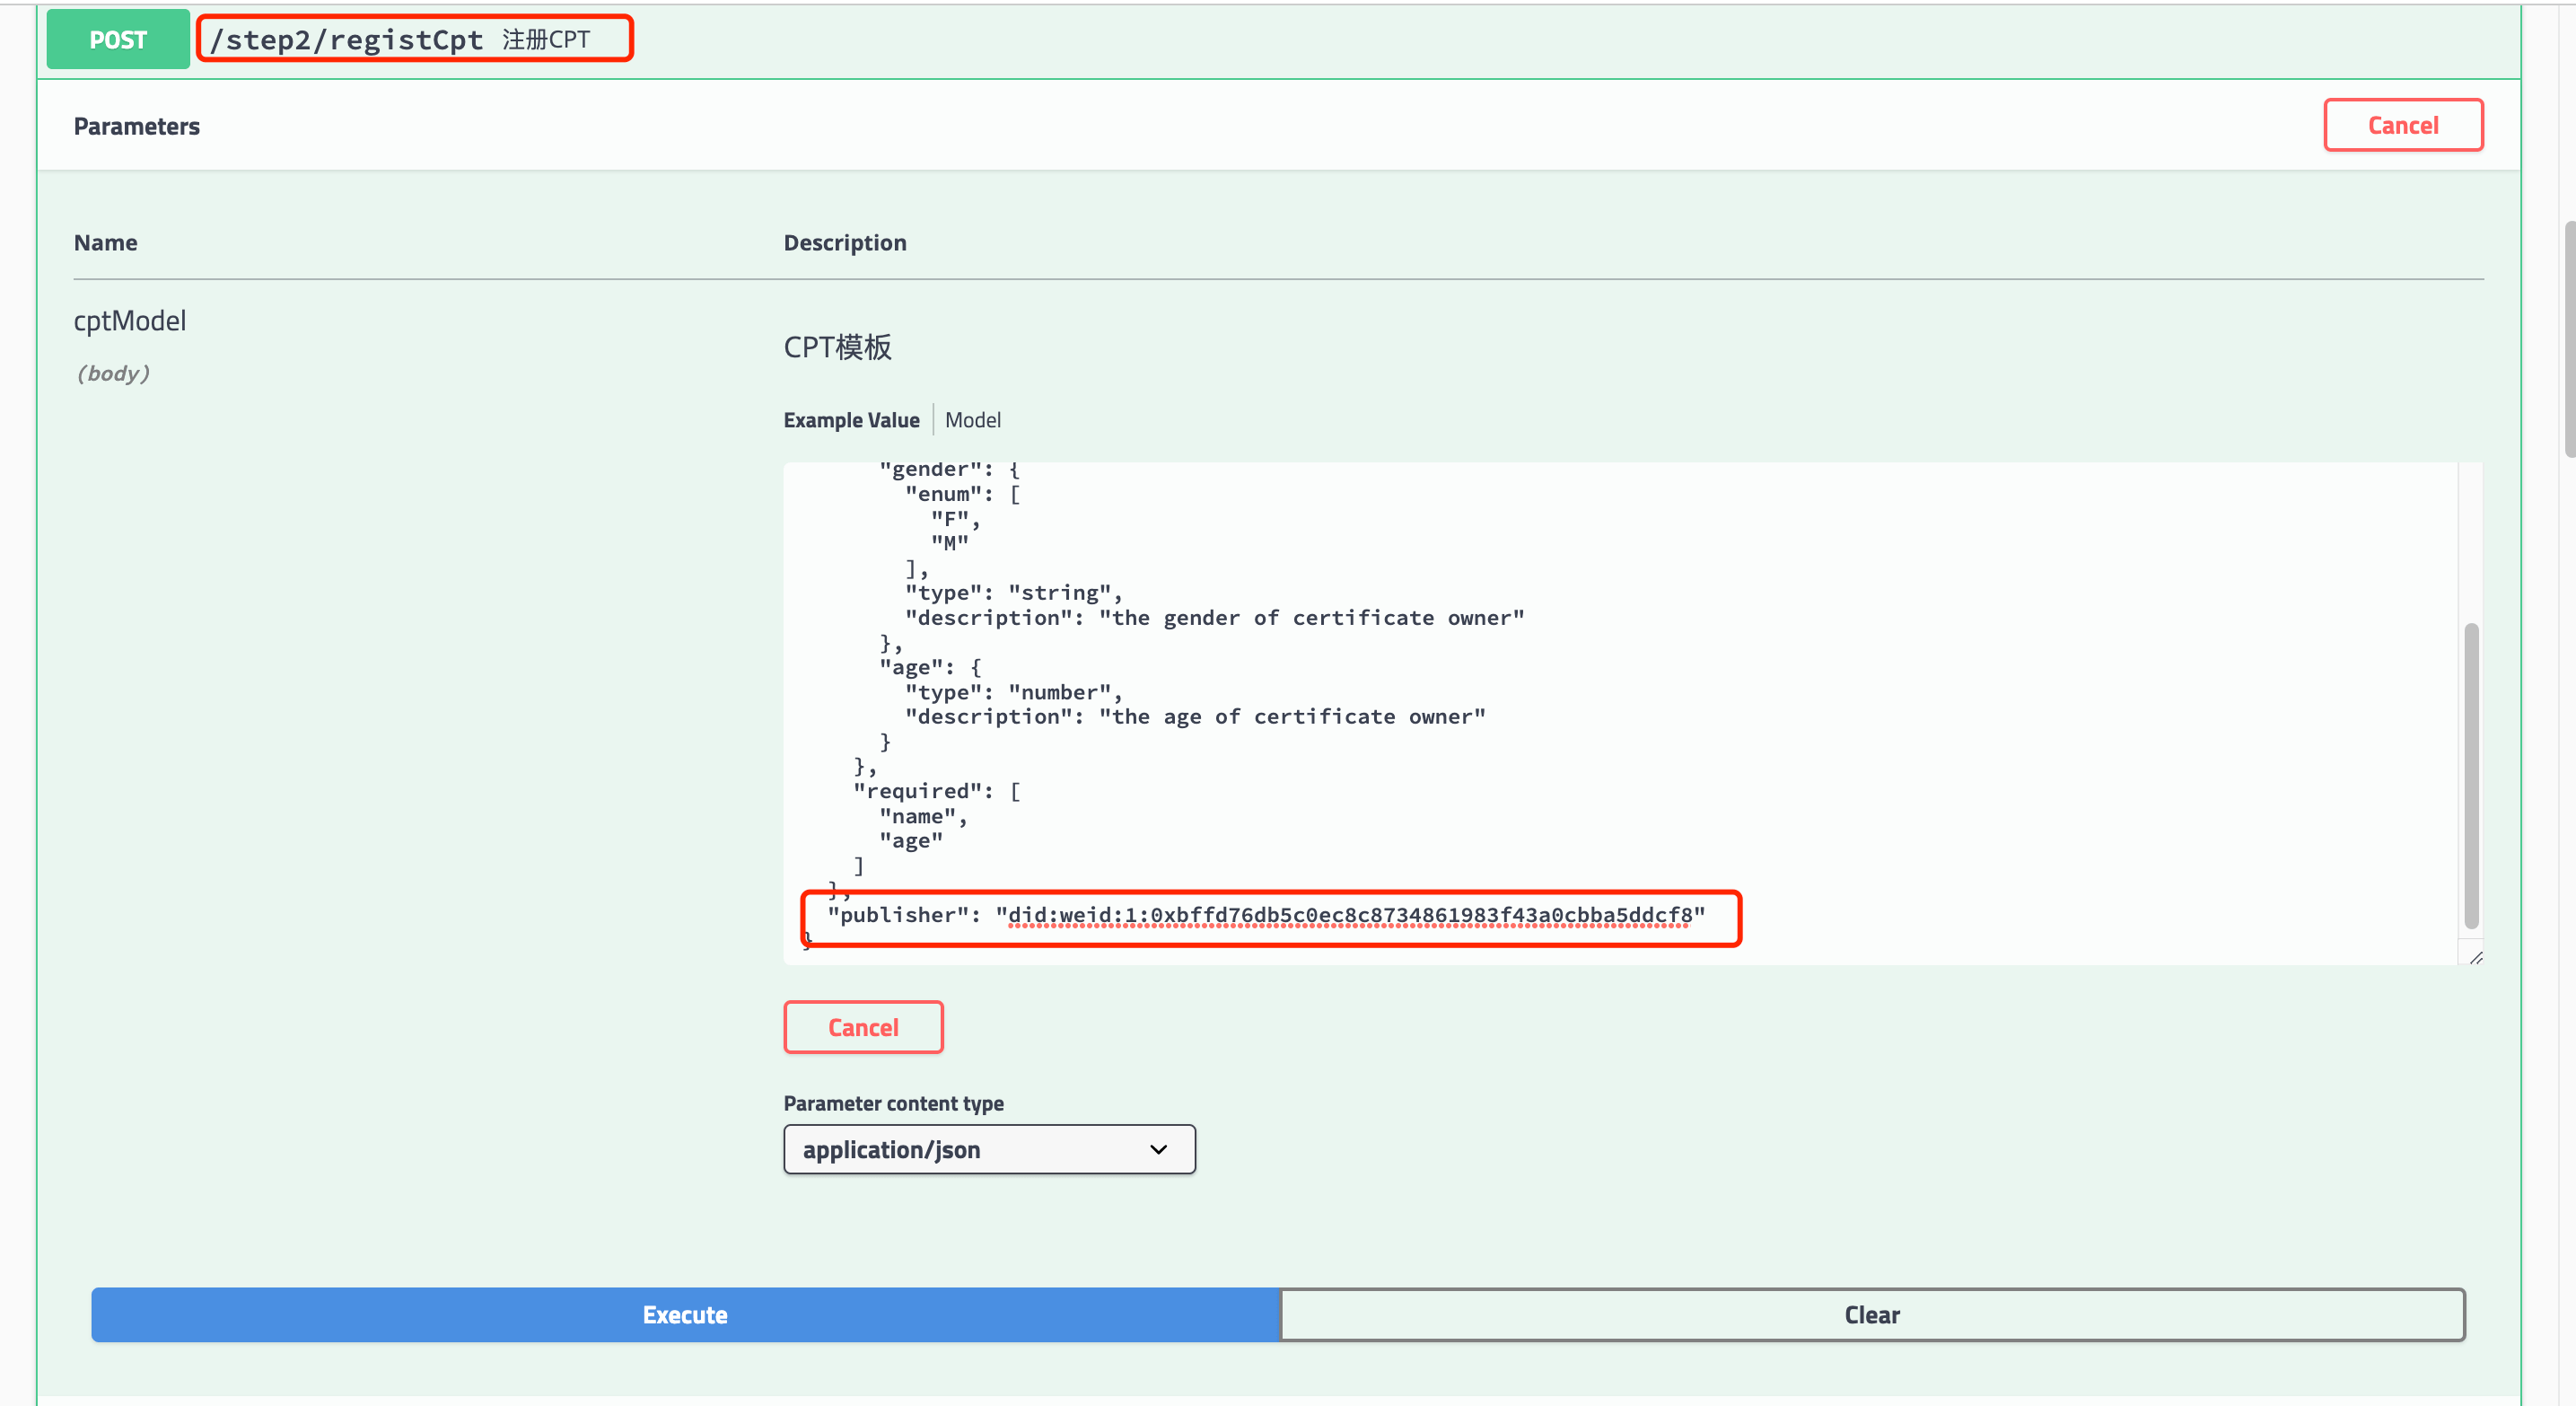Click the green POST method badge
The width and height of the screenshot is (2576, 1406).
tap(118, 40)
